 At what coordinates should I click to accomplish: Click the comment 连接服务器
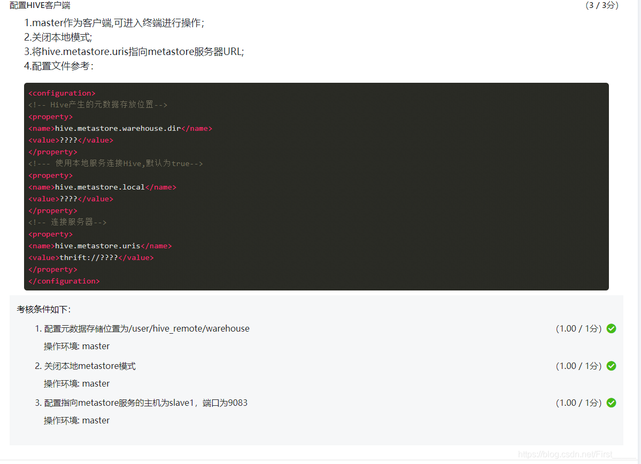67,222
